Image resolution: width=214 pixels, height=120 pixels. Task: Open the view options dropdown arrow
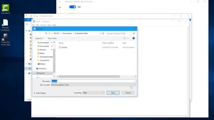tap(128, 38)
